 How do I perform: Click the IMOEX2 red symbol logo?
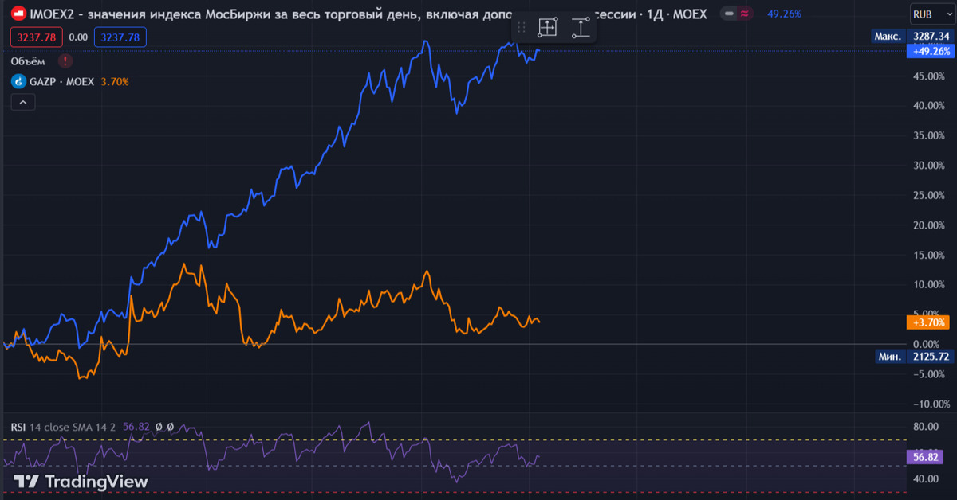pyautogui.click(x=17, y=14)
